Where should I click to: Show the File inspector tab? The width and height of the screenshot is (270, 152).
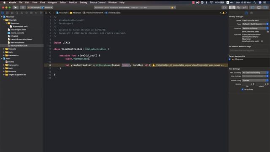246,13
